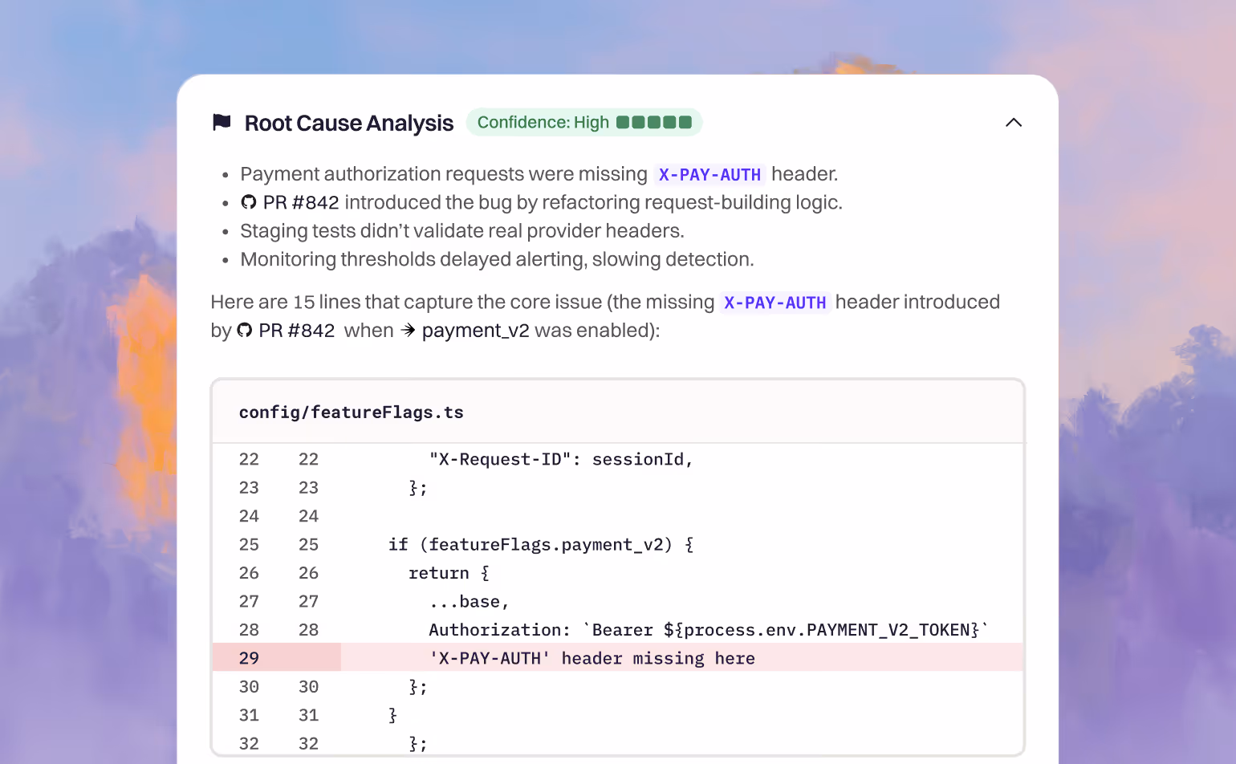Click the arrow icon before payment_v2
The width and height of the screenshot is (1236, 764).
(408, 330)
